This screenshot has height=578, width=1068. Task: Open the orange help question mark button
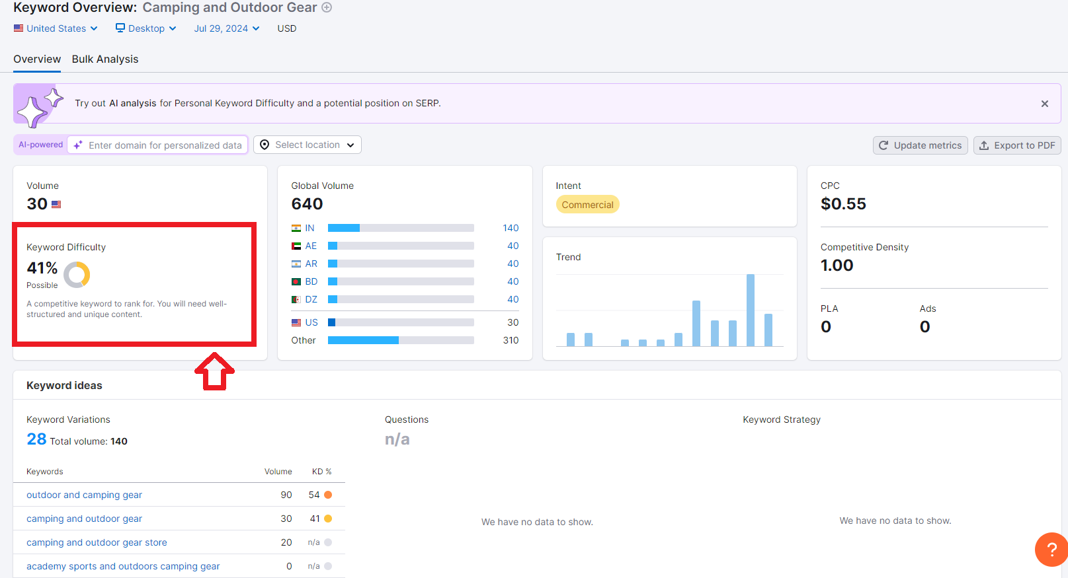(1051, 549)
